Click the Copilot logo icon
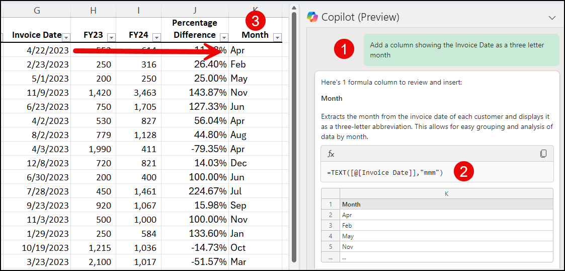This screenshot has width=565, height=271. point(312,17)
